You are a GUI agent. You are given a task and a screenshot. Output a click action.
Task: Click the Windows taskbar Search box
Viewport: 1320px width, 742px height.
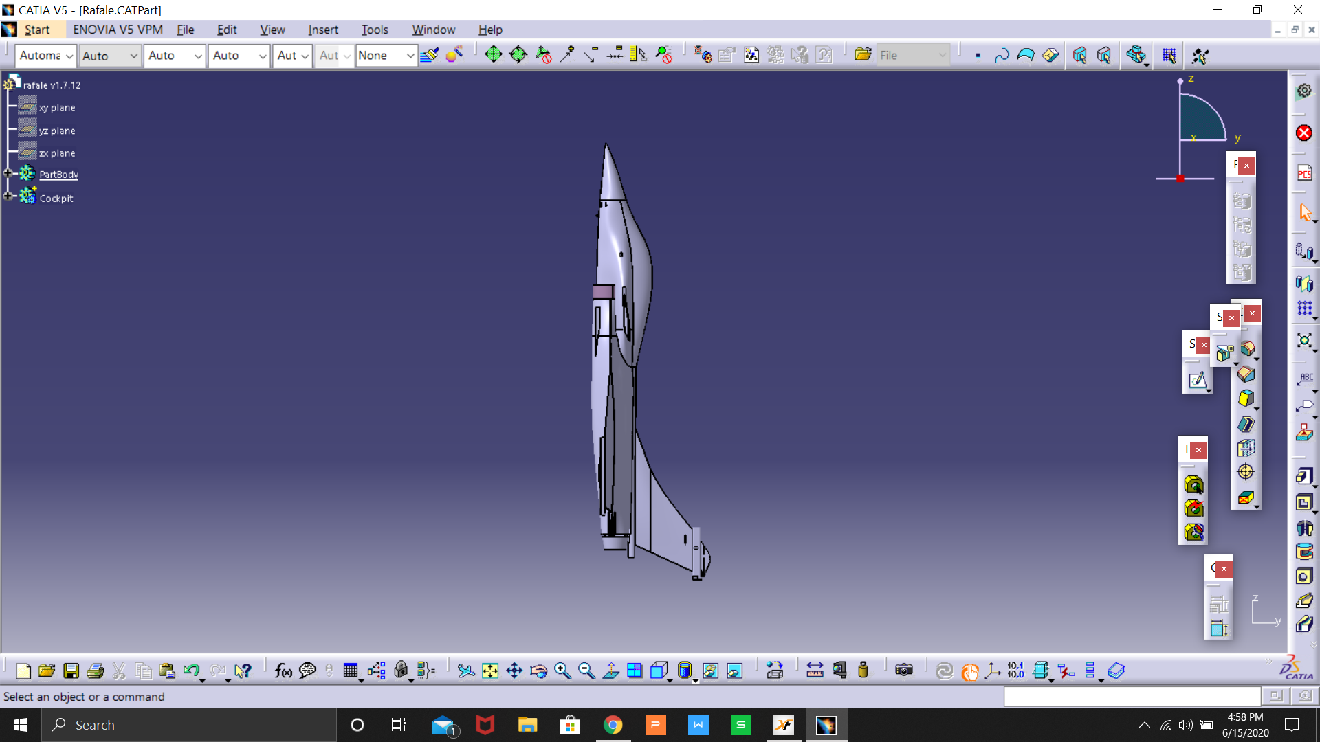189,725
